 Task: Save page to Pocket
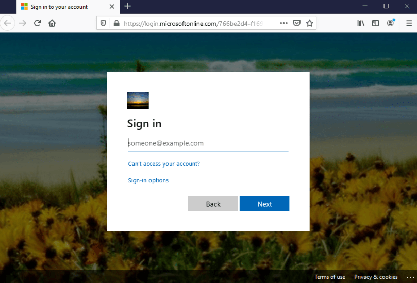click(297, 23)
